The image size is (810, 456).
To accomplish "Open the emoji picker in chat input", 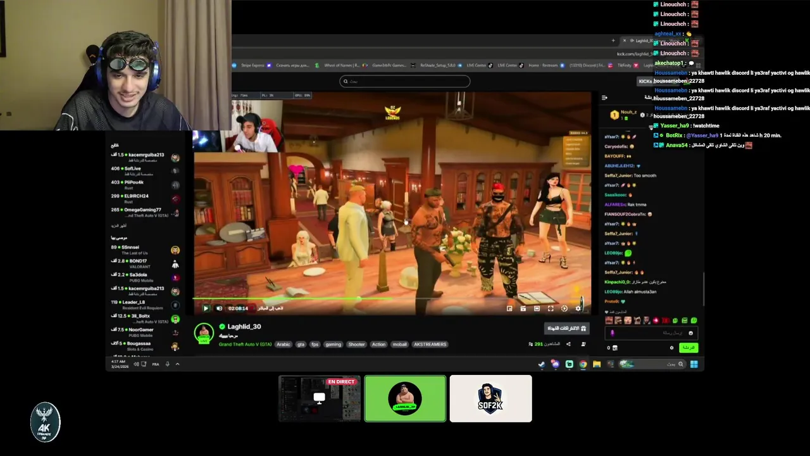I will point(690,333).
